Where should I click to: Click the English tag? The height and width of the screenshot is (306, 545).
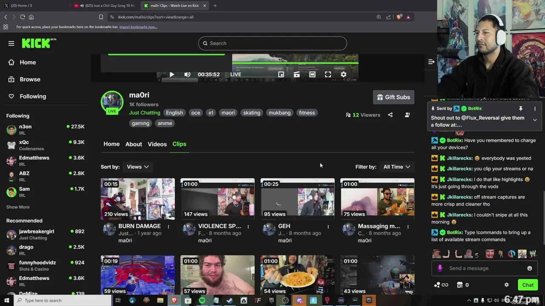coord(174,113)
